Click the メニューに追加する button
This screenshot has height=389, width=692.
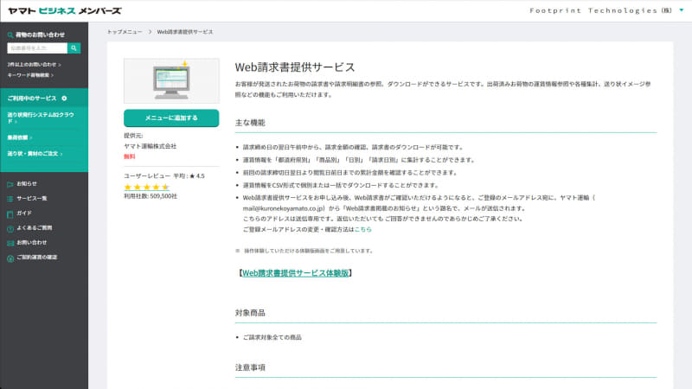(171, 118)
